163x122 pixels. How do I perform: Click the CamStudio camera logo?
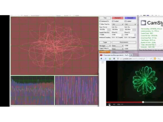click(x=143, y=23)
